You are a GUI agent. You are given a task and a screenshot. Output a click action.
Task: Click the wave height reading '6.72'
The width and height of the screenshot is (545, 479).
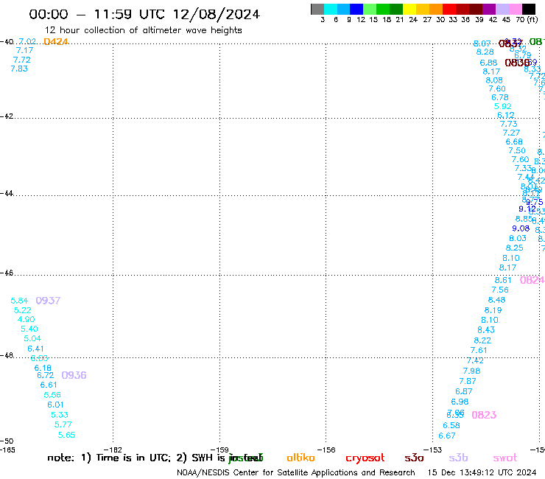pos(45,375)
